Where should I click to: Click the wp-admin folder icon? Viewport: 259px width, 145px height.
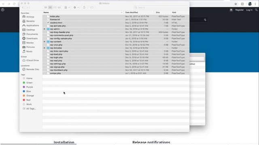(48, 29)
